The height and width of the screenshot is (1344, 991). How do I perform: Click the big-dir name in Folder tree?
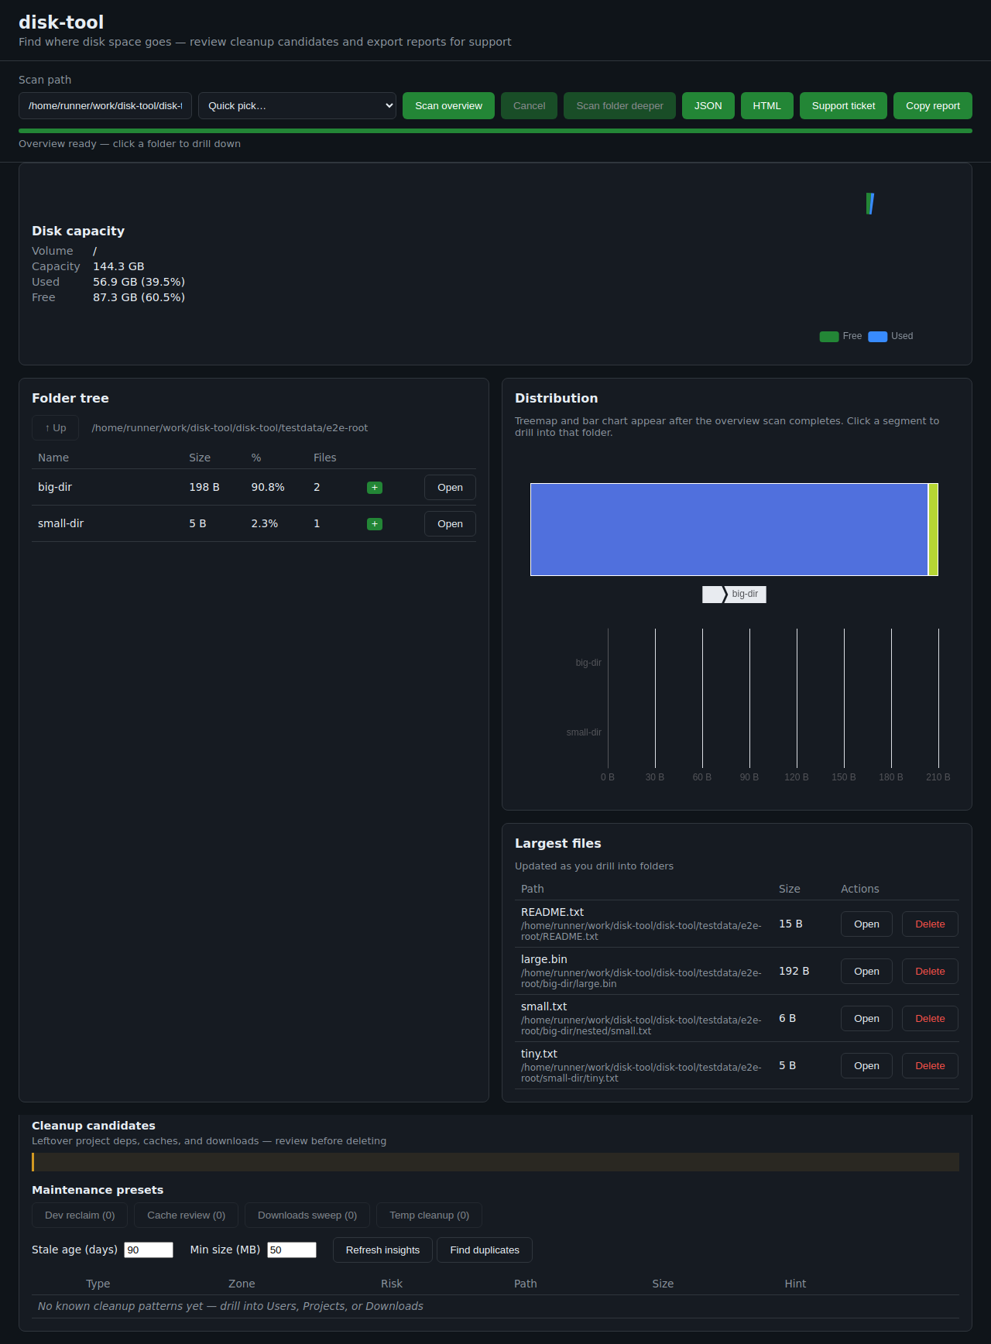(55, 487)
